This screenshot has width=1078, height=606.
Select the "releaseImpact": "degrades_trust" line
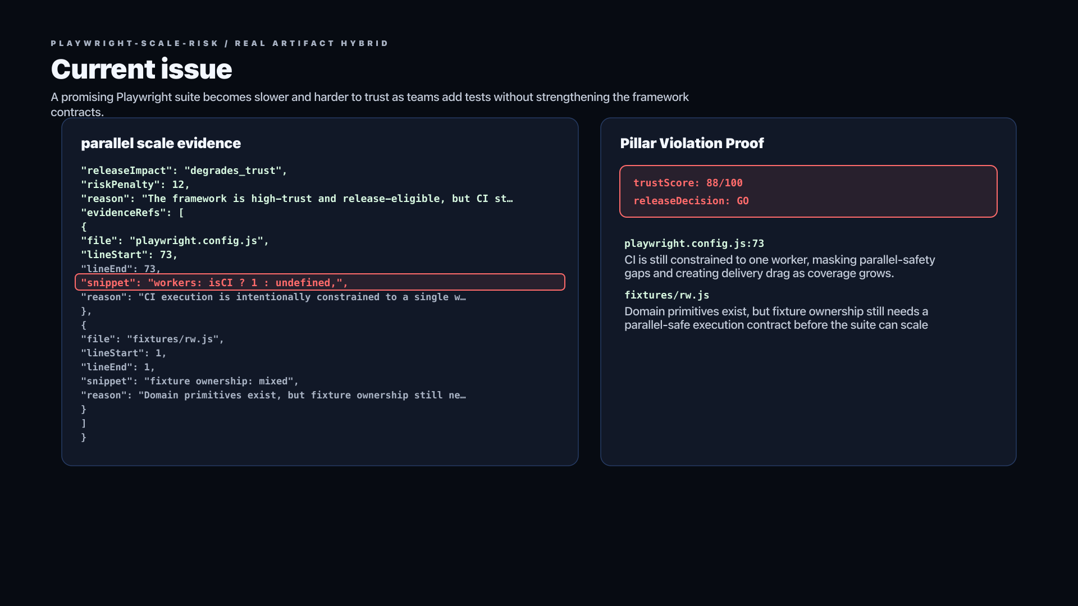(184, 171)
